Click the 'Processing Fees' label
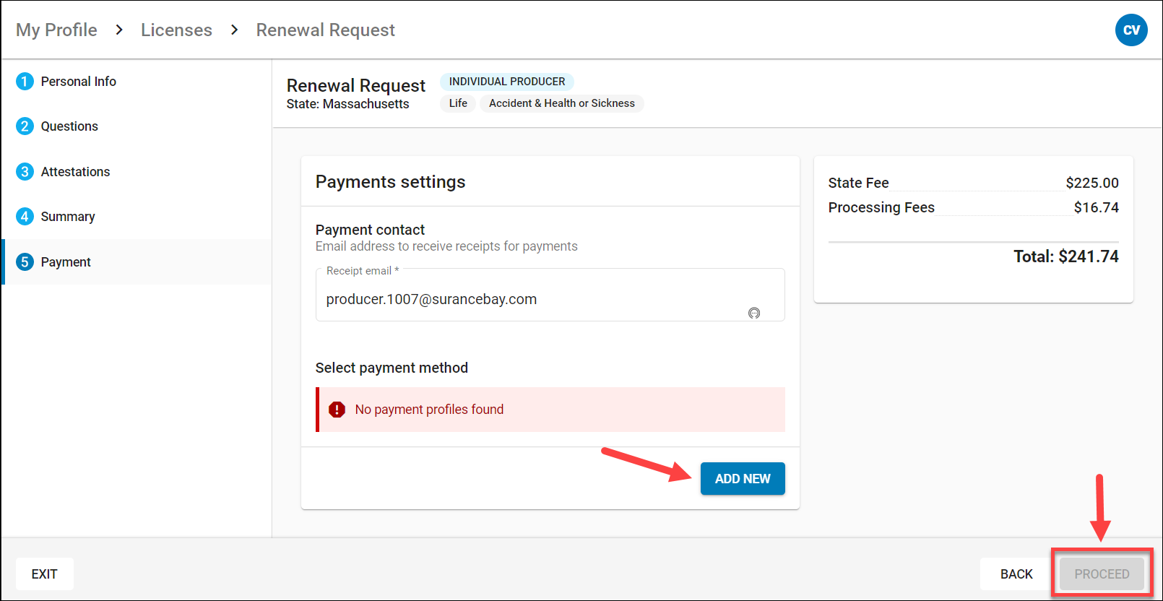 tap(881, 207)
